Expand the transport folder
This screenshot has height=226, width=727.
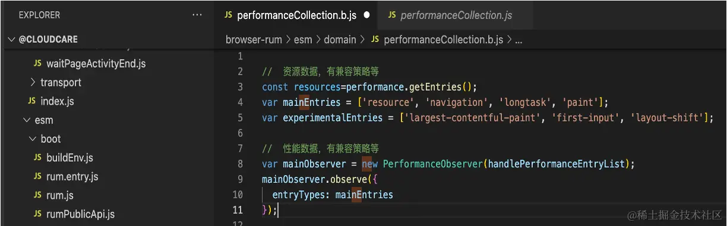pyautogui.click(x=33, y=82)
